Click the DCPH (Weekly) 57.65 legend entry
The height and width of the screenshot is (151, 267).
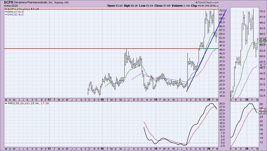22,9
